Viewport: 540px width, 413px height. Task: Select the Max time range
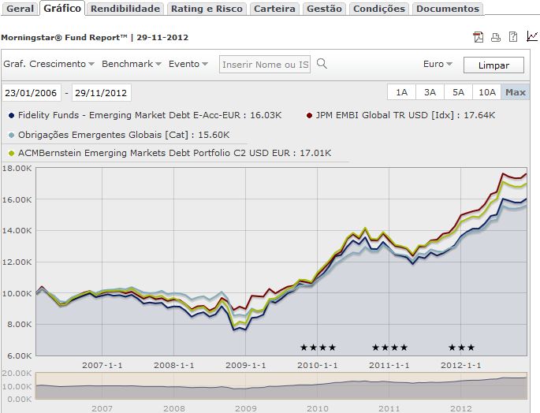pyautogui.click(x=516, y=92)
